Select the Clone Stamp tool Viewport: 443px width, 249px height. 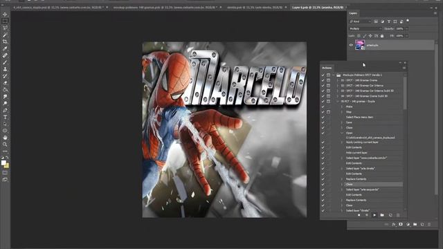coord(5,69)
